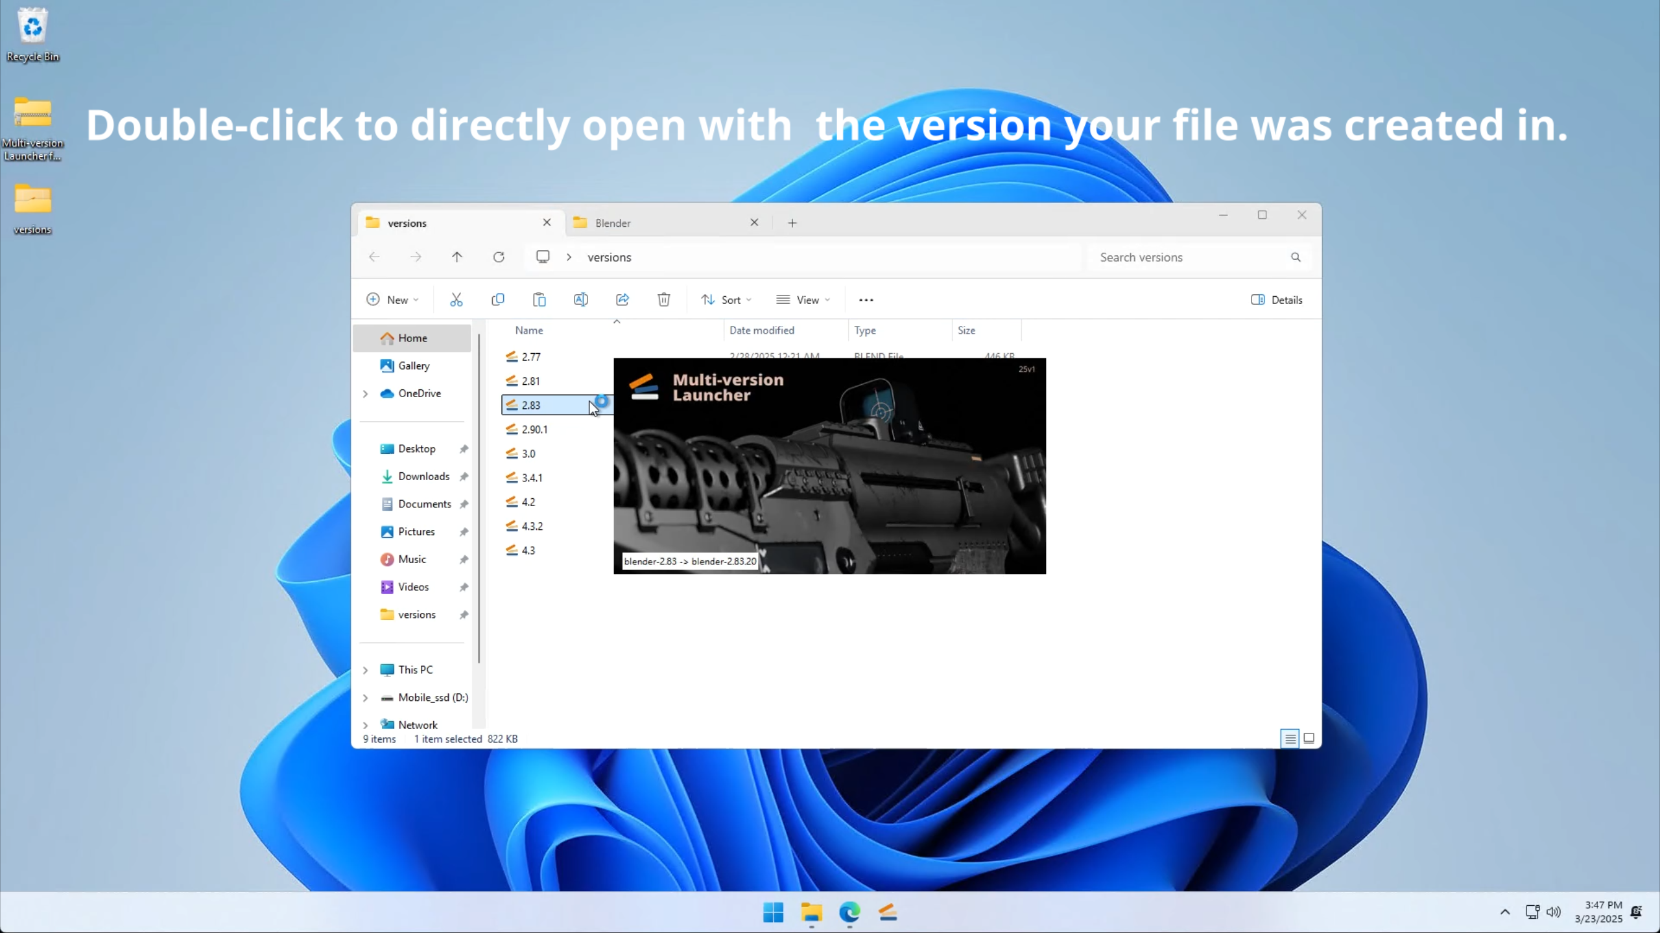Viewport: 1660px width, 933px height.
Task: Open Windows Start menu
Action: [773, 912]
